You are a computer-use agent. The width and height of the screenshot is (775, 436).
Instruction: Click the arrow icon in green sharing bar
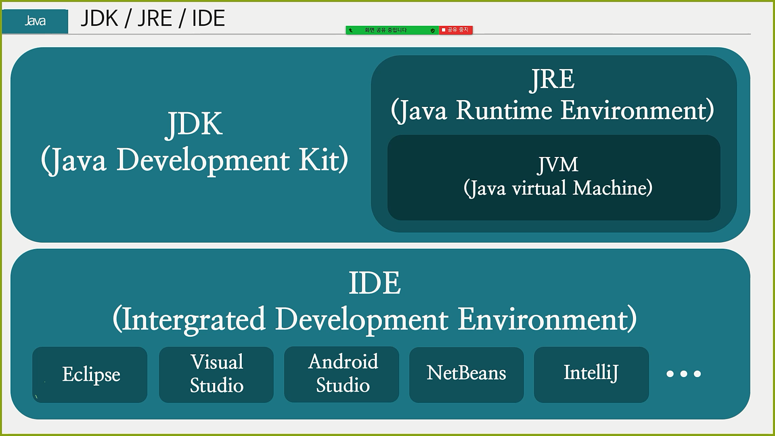click(350, 30)
